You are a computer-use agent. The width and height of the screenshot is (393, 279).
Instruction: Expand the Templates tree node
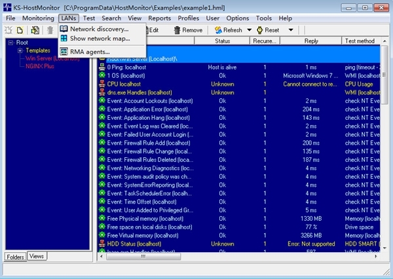[x=20, y=50]
